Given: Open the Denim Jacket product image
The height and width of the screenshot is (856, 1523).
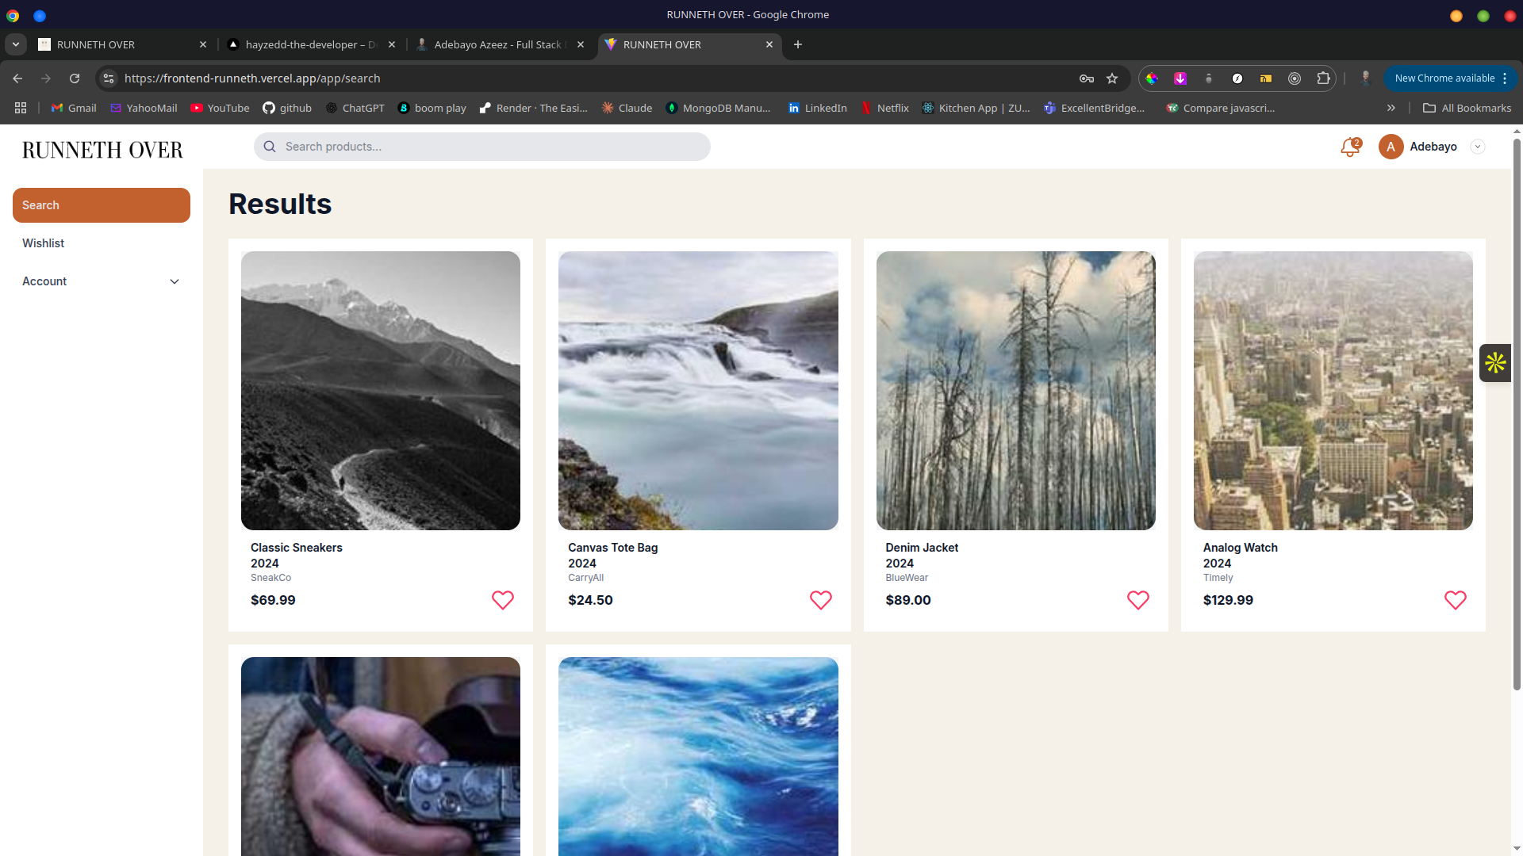Looking at the screenshot, I should tap(1015, 391).
